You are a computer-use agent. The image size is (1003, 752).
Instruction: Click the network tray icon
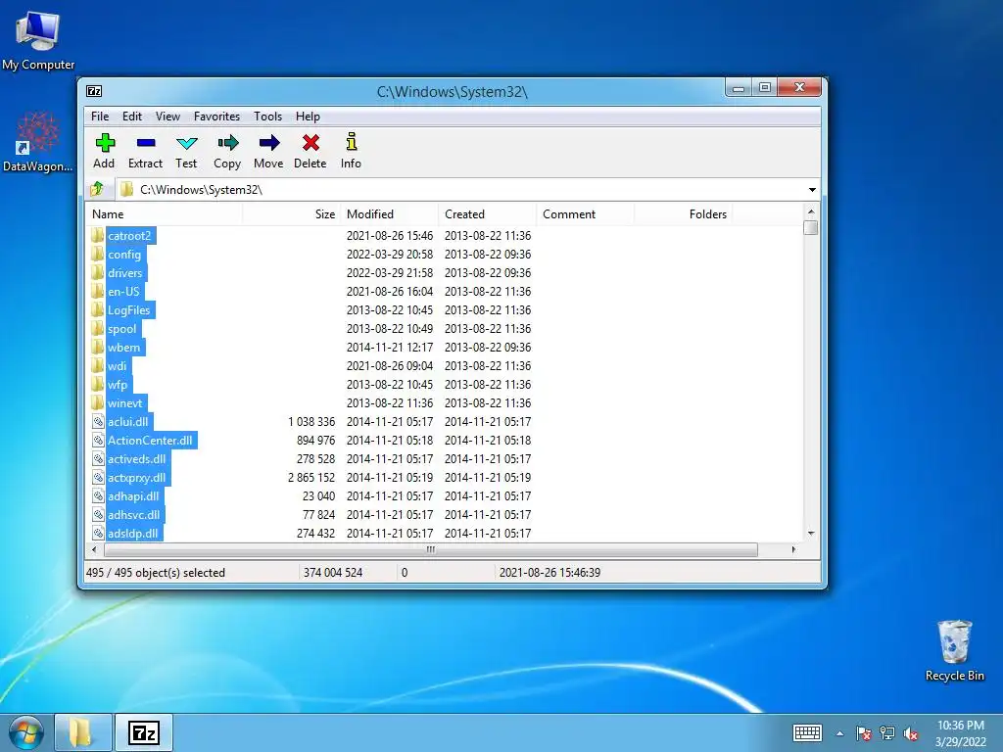pos(887,733)
